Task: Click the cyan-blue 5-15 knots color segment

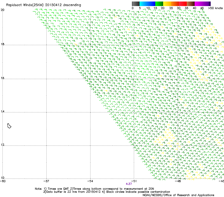Action: tap(147, 4)
